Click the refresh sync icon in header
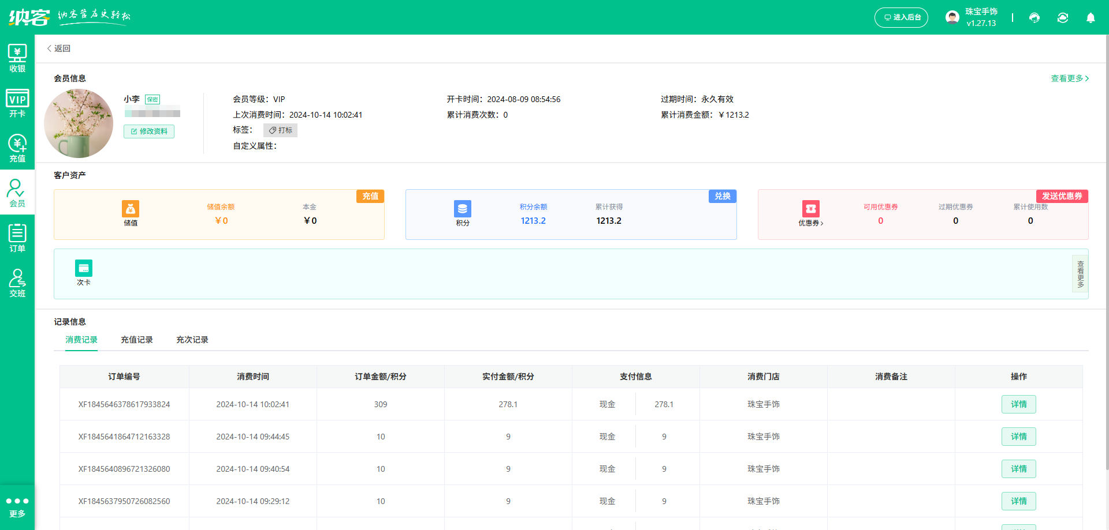Image resolution: width=1109 pixels, height=530 pixels. [x=1063, y=18]
